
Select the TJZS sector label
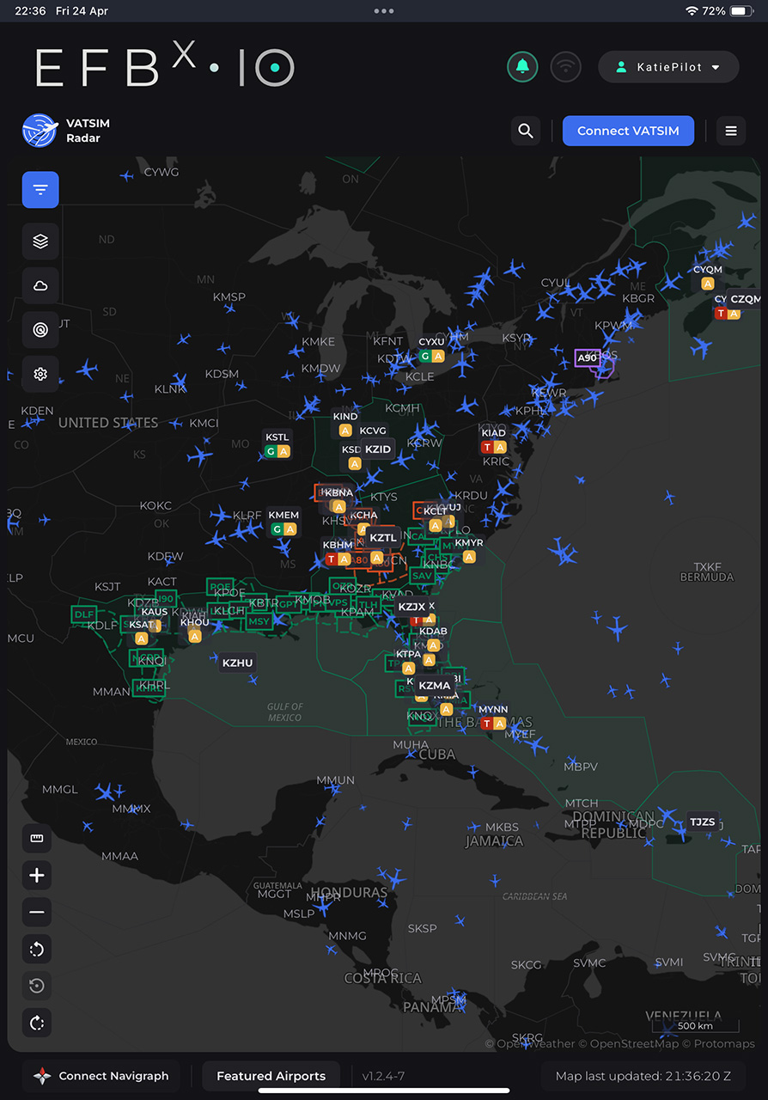[702, 822]
